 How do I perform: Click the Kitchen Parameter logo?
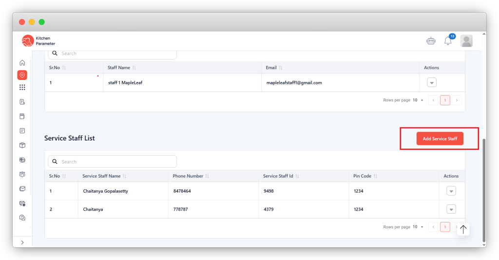(38, 41)
